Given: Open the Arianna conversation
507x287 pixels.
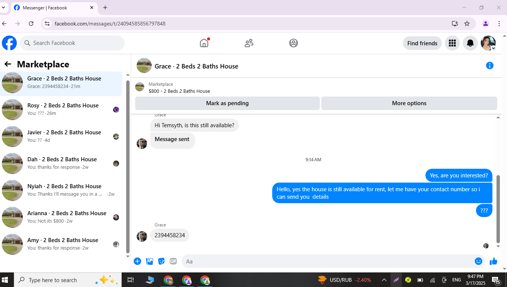Looking at the screenshot, I should coord(61,217).
